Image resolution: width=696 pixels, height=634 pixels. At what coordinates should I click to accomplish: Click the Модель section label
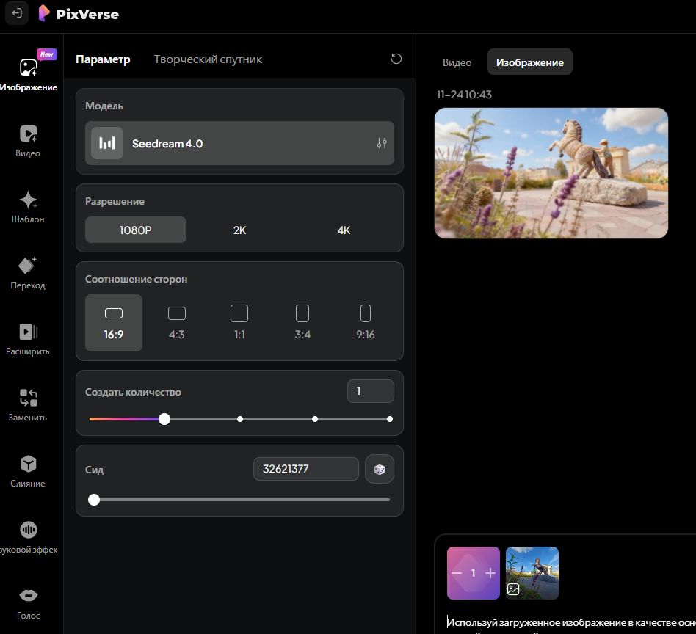(x=104, y=106)
